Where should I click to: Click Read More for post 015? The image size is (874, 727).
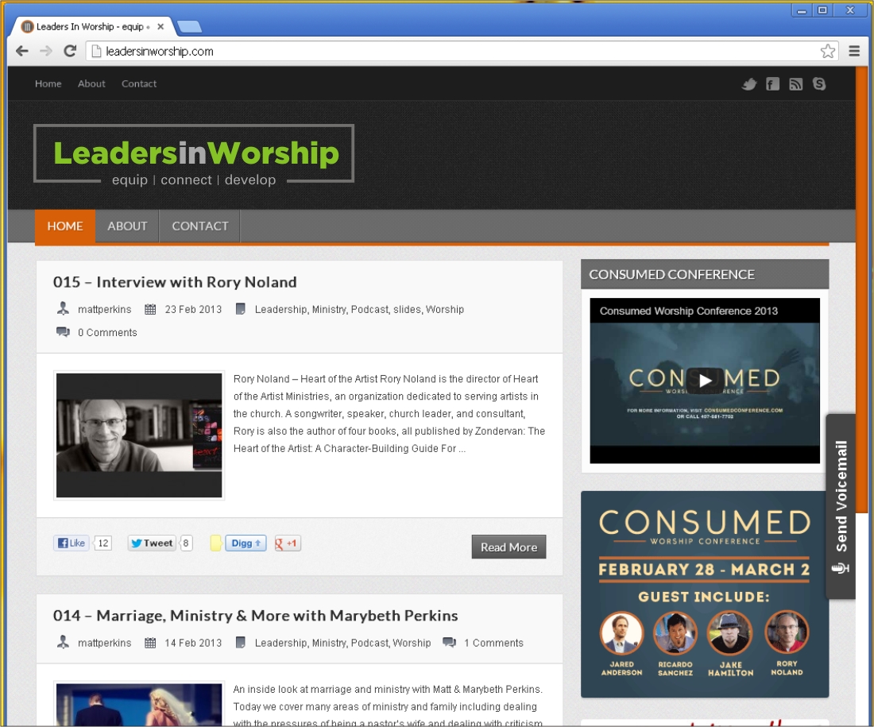(x=509, y=547)
